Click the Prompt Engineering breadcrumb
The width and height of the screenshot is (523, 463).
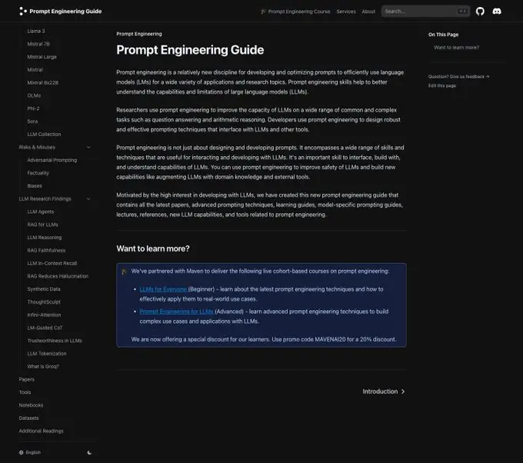(139, 34)
